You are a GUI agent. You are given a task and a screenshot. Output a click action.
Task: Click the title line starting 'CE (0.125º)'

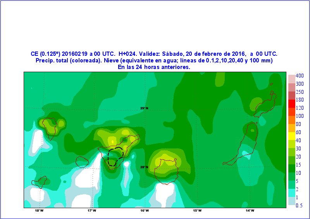(x=154, y=54)
